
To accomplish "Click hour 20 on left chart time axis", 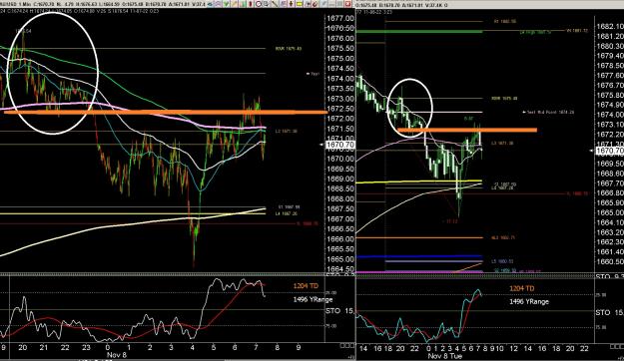I will (23, 347).
